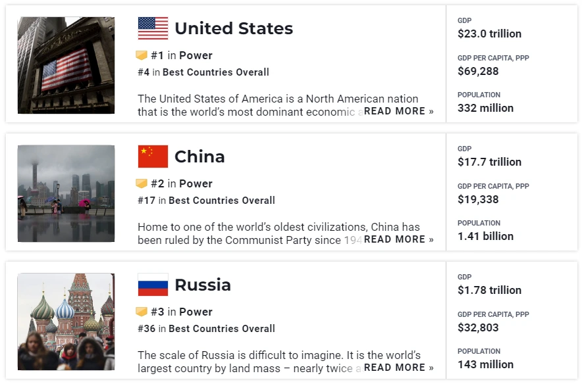Open the Stock Exchange photo for United States
The image size is (582, 384).
pyautogui.click(x=66, y=65)
